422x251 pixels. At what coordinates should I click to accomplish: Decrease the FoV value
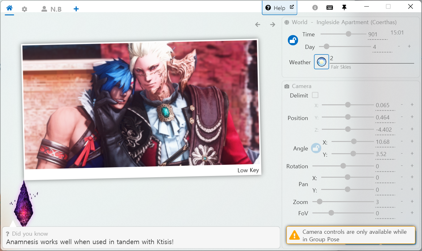402,213
